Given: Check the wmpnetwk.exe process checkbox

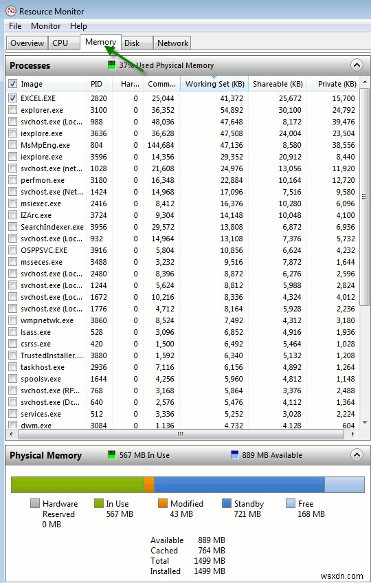Looking at the screenshot, I should coord(12,320).
